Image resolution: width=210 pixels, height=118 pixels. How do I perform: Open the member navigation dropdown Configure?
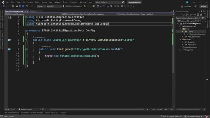[144, 14]
